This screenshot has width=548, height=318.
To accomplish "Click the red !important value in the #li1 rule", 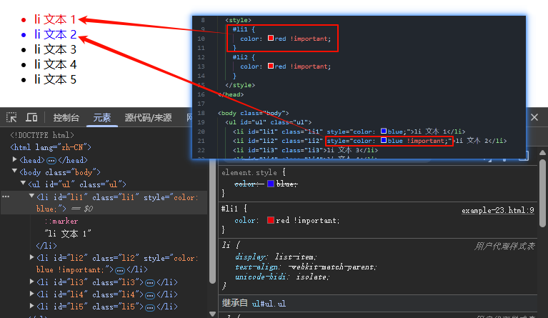I will coord(307,221).
